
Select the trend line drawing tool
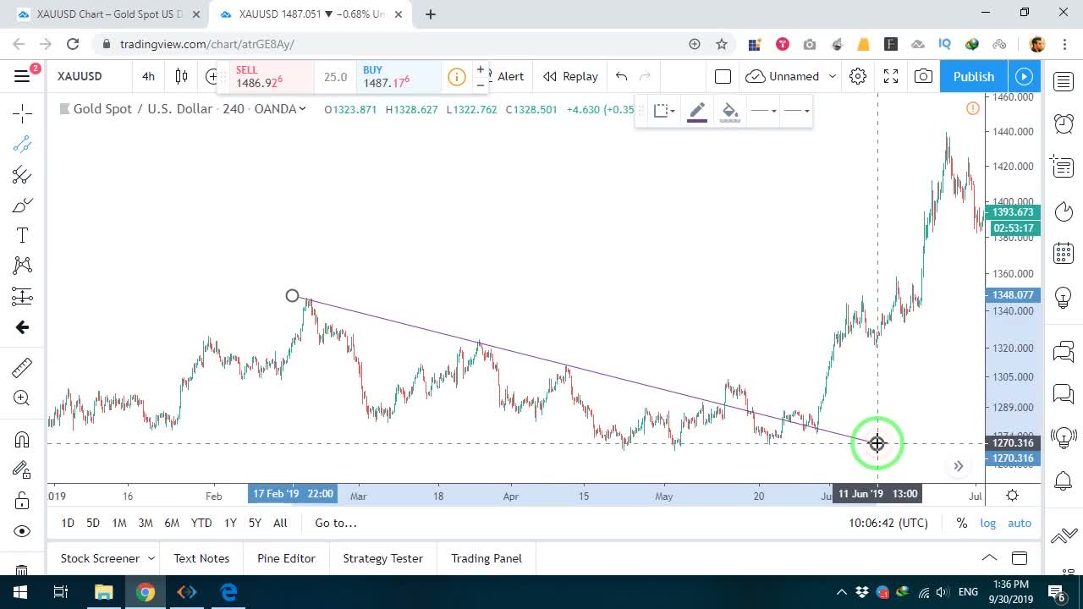pos(23,144)
